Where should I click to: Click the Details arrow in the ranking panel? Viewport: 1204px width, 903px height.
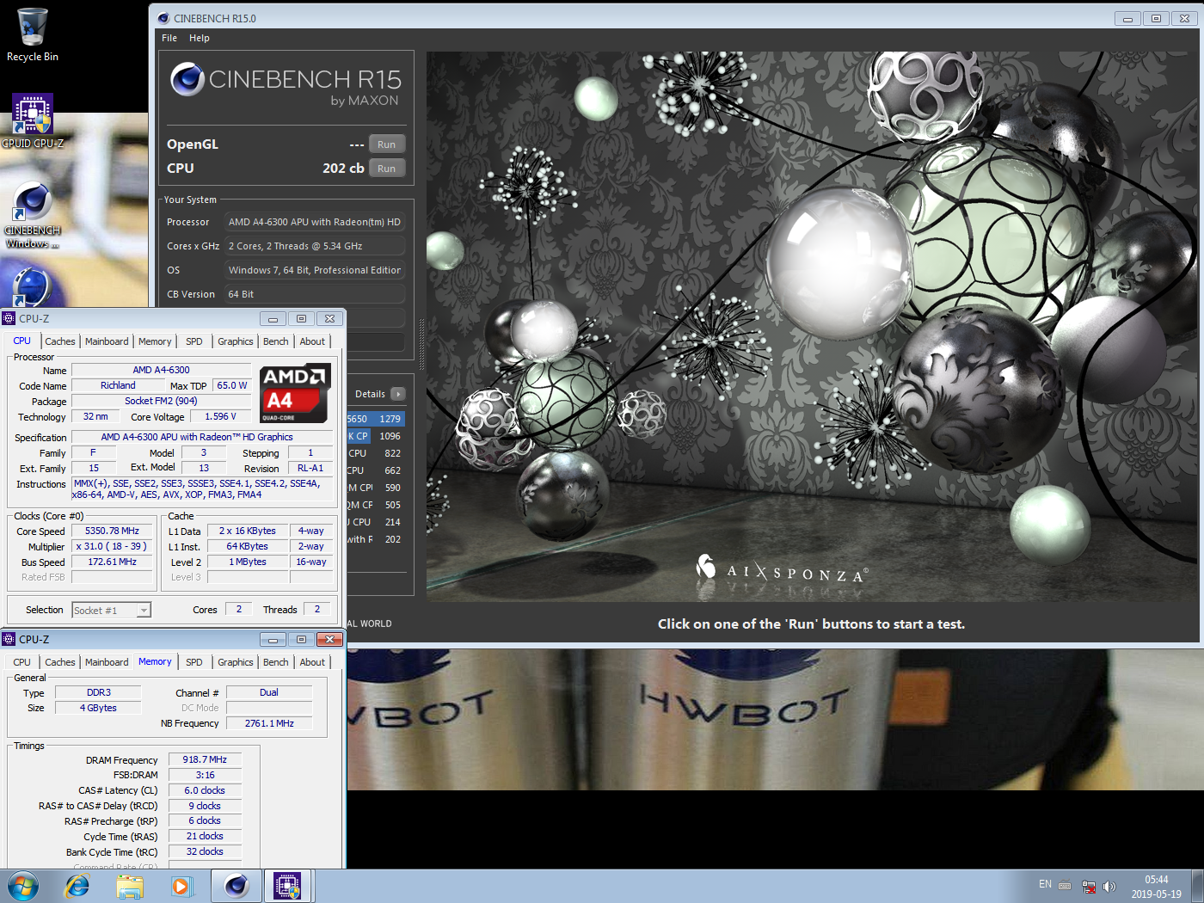pos(397,394)
